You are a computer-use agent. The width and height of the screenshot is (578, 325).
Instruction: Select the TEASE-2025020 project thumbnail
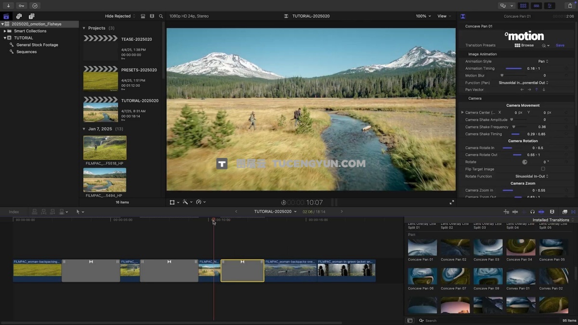(x=101, y=48)
